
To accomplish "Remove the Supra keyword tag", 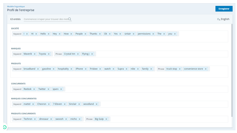I will pos(127,69).
